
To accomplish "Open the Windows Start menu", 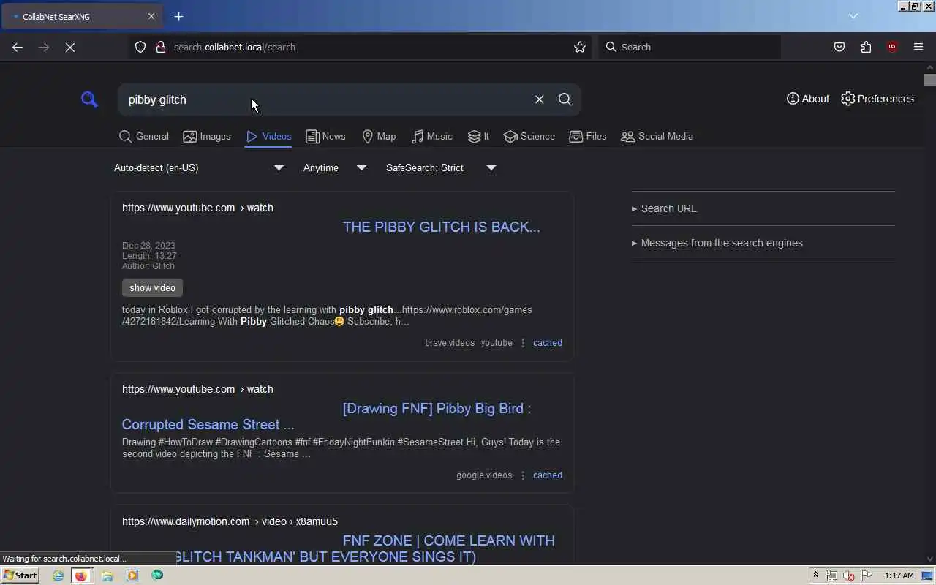I will [20, 575].
